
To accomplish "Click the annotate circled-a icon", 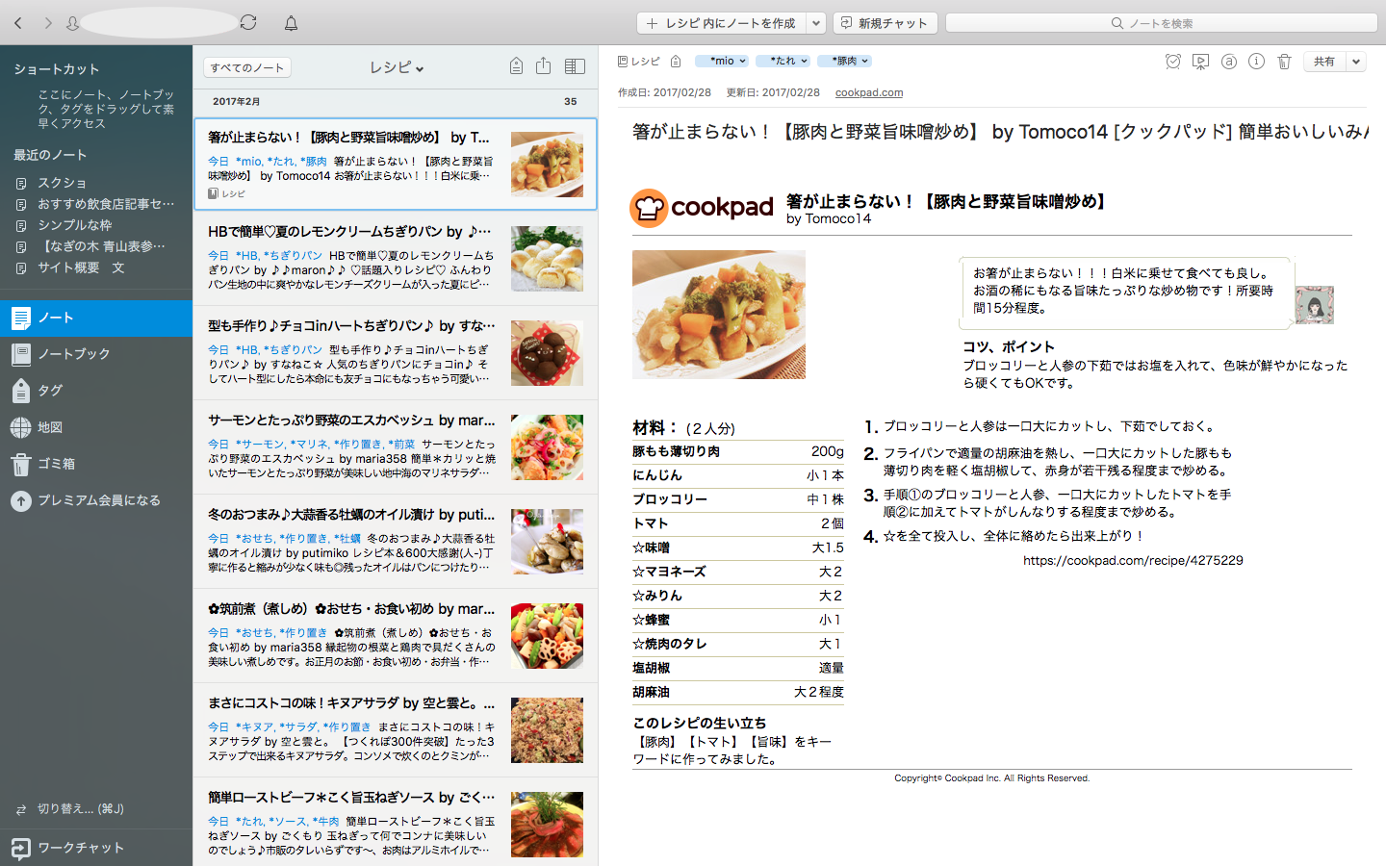I will (x=1228, y=62).
